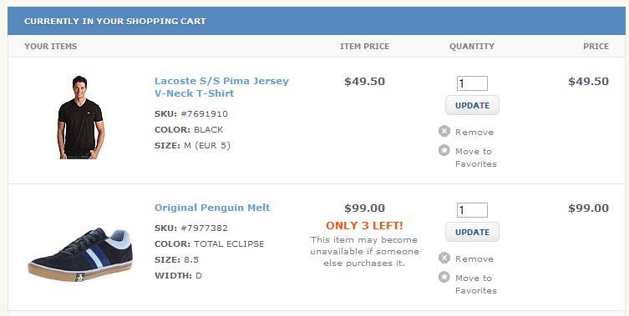Click UPDATE button under the Penguin Melt quantity

click(x=472, y=232)
